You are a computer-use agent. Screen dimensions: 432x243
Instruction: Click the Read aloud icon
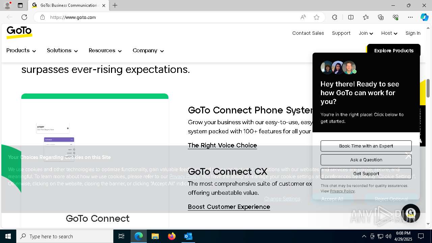coord(303,17)
